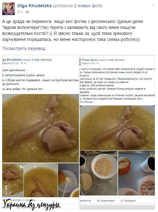Click the Роман Донік name in right screenshot
The height and width of the screenshot is (212, 158).
tap(90, 60)
